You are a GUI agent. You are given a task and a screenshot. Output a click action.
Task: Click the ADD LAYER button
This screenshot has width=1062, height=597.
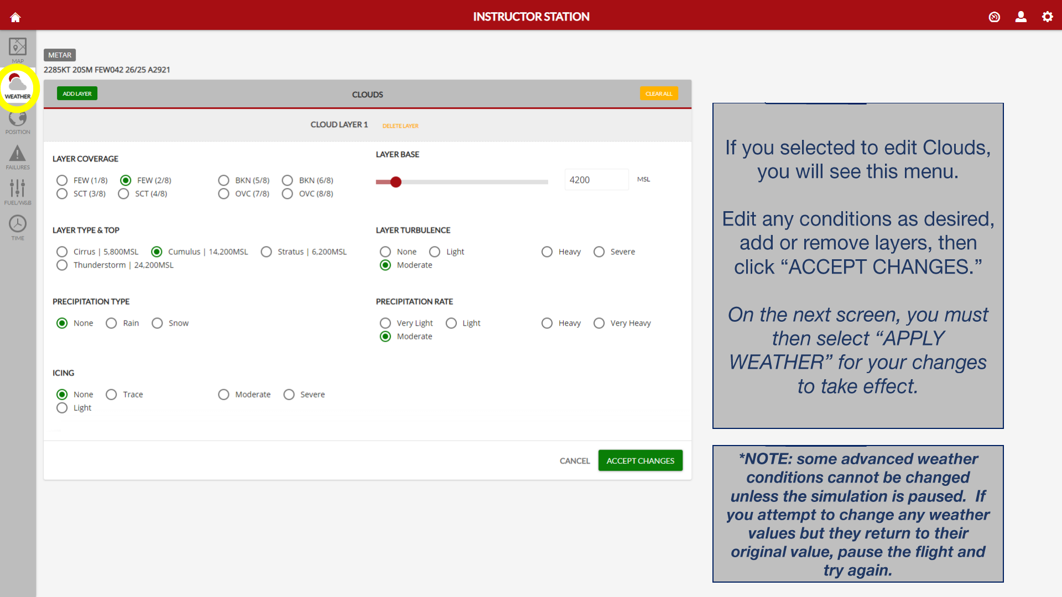77,93
